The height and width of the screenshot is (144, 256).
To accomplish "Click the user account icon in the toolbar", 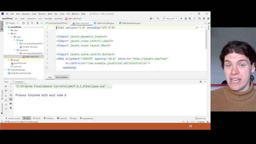I will point(152,18).
